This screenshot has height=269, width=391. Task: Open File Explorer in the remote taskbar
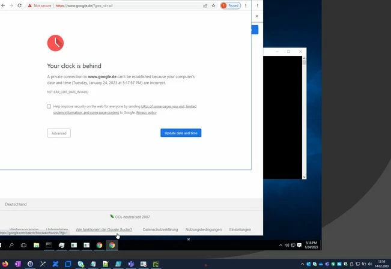(x=37, y=246)
